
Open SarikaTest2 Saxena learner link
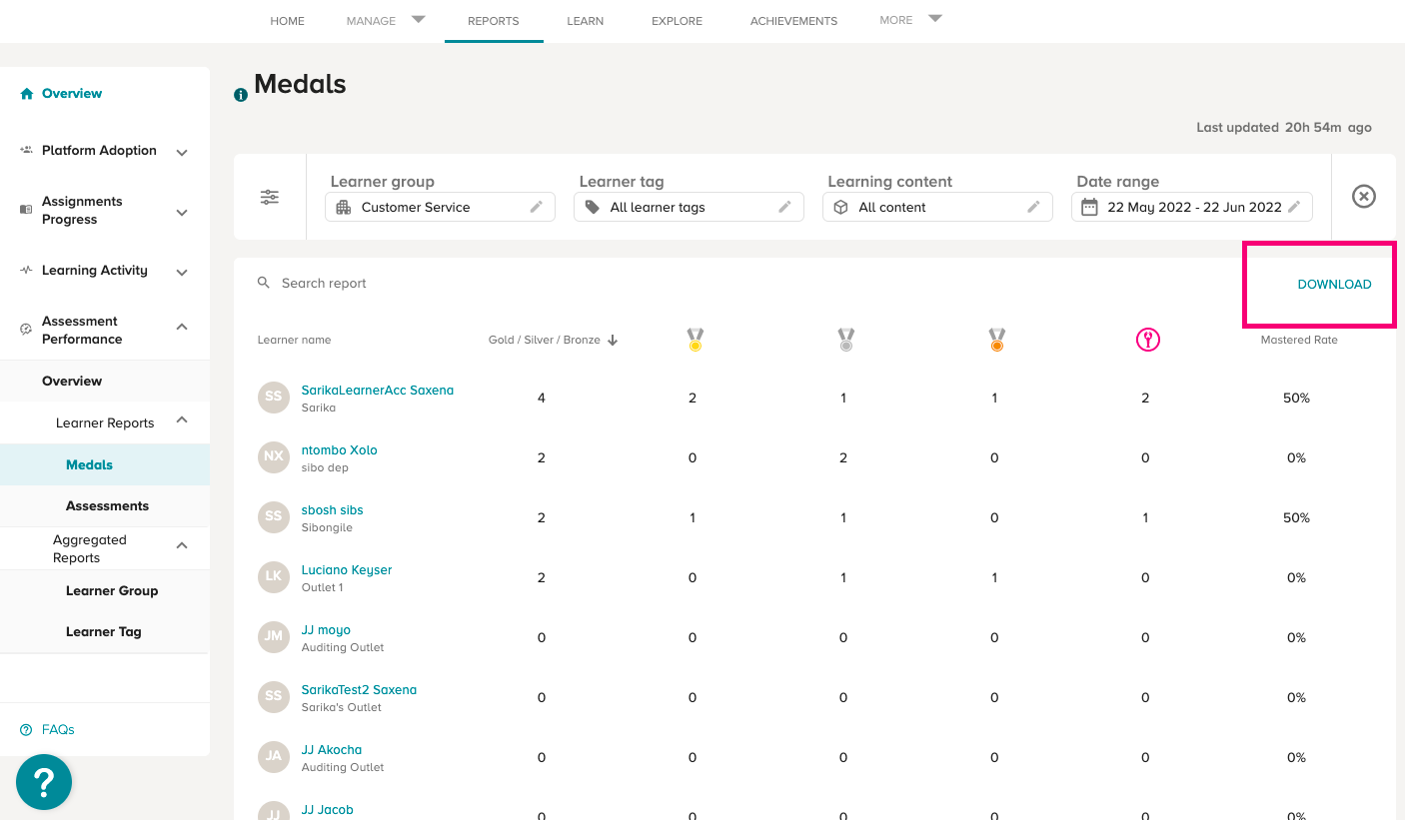click(x=359, y=690)
